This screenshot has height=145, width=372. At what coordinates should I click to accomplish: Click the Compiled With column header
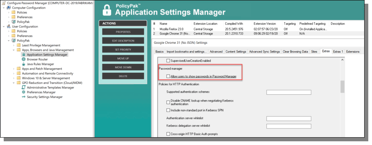click(x=234, y=24)
